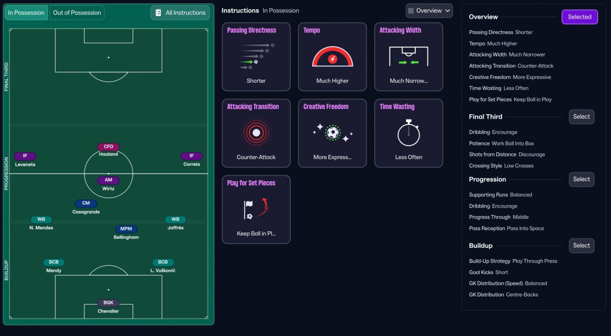
Task: Select Chevalier's BGK role badge
Action: (x=108, y=303)
